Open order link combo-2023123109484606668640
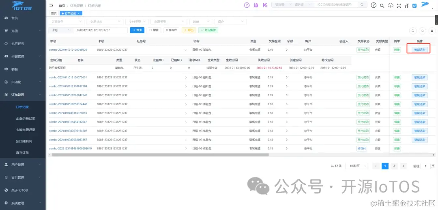438x210 pixels. [x=70, y=149]
